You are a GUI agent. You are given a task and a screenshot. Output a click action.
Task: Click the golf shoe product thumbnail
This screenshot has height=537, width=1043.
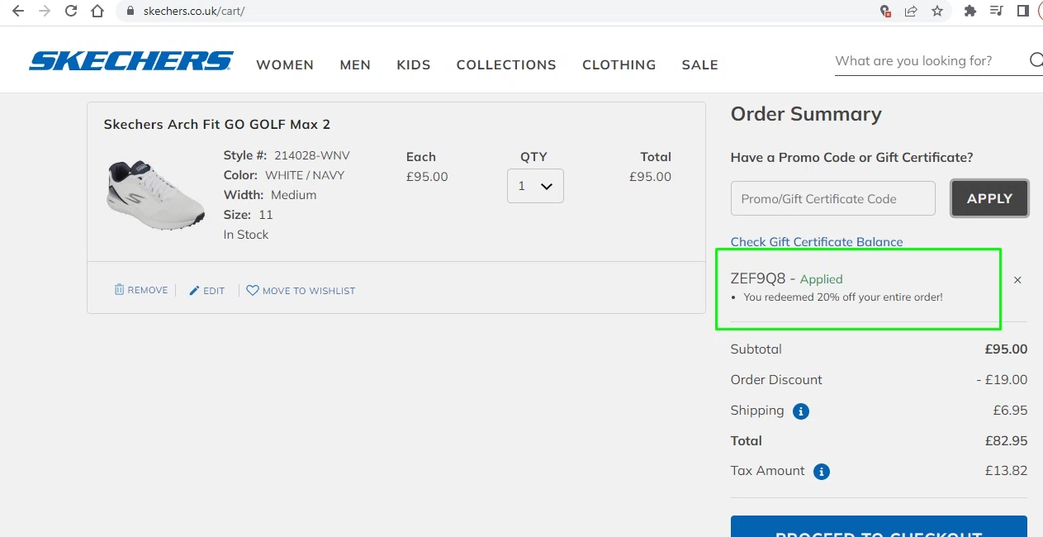click(x=155, y=194)
